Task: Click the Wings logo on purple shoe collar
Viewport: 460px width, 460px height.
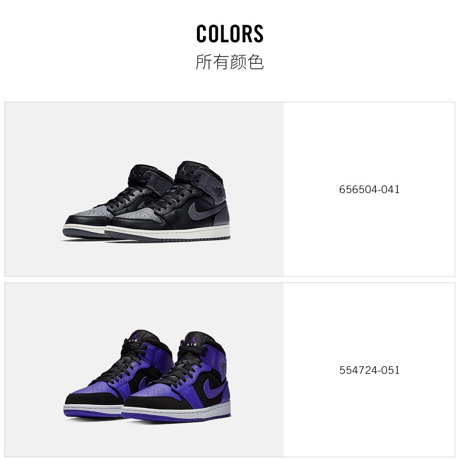Action: coord(223,368)
